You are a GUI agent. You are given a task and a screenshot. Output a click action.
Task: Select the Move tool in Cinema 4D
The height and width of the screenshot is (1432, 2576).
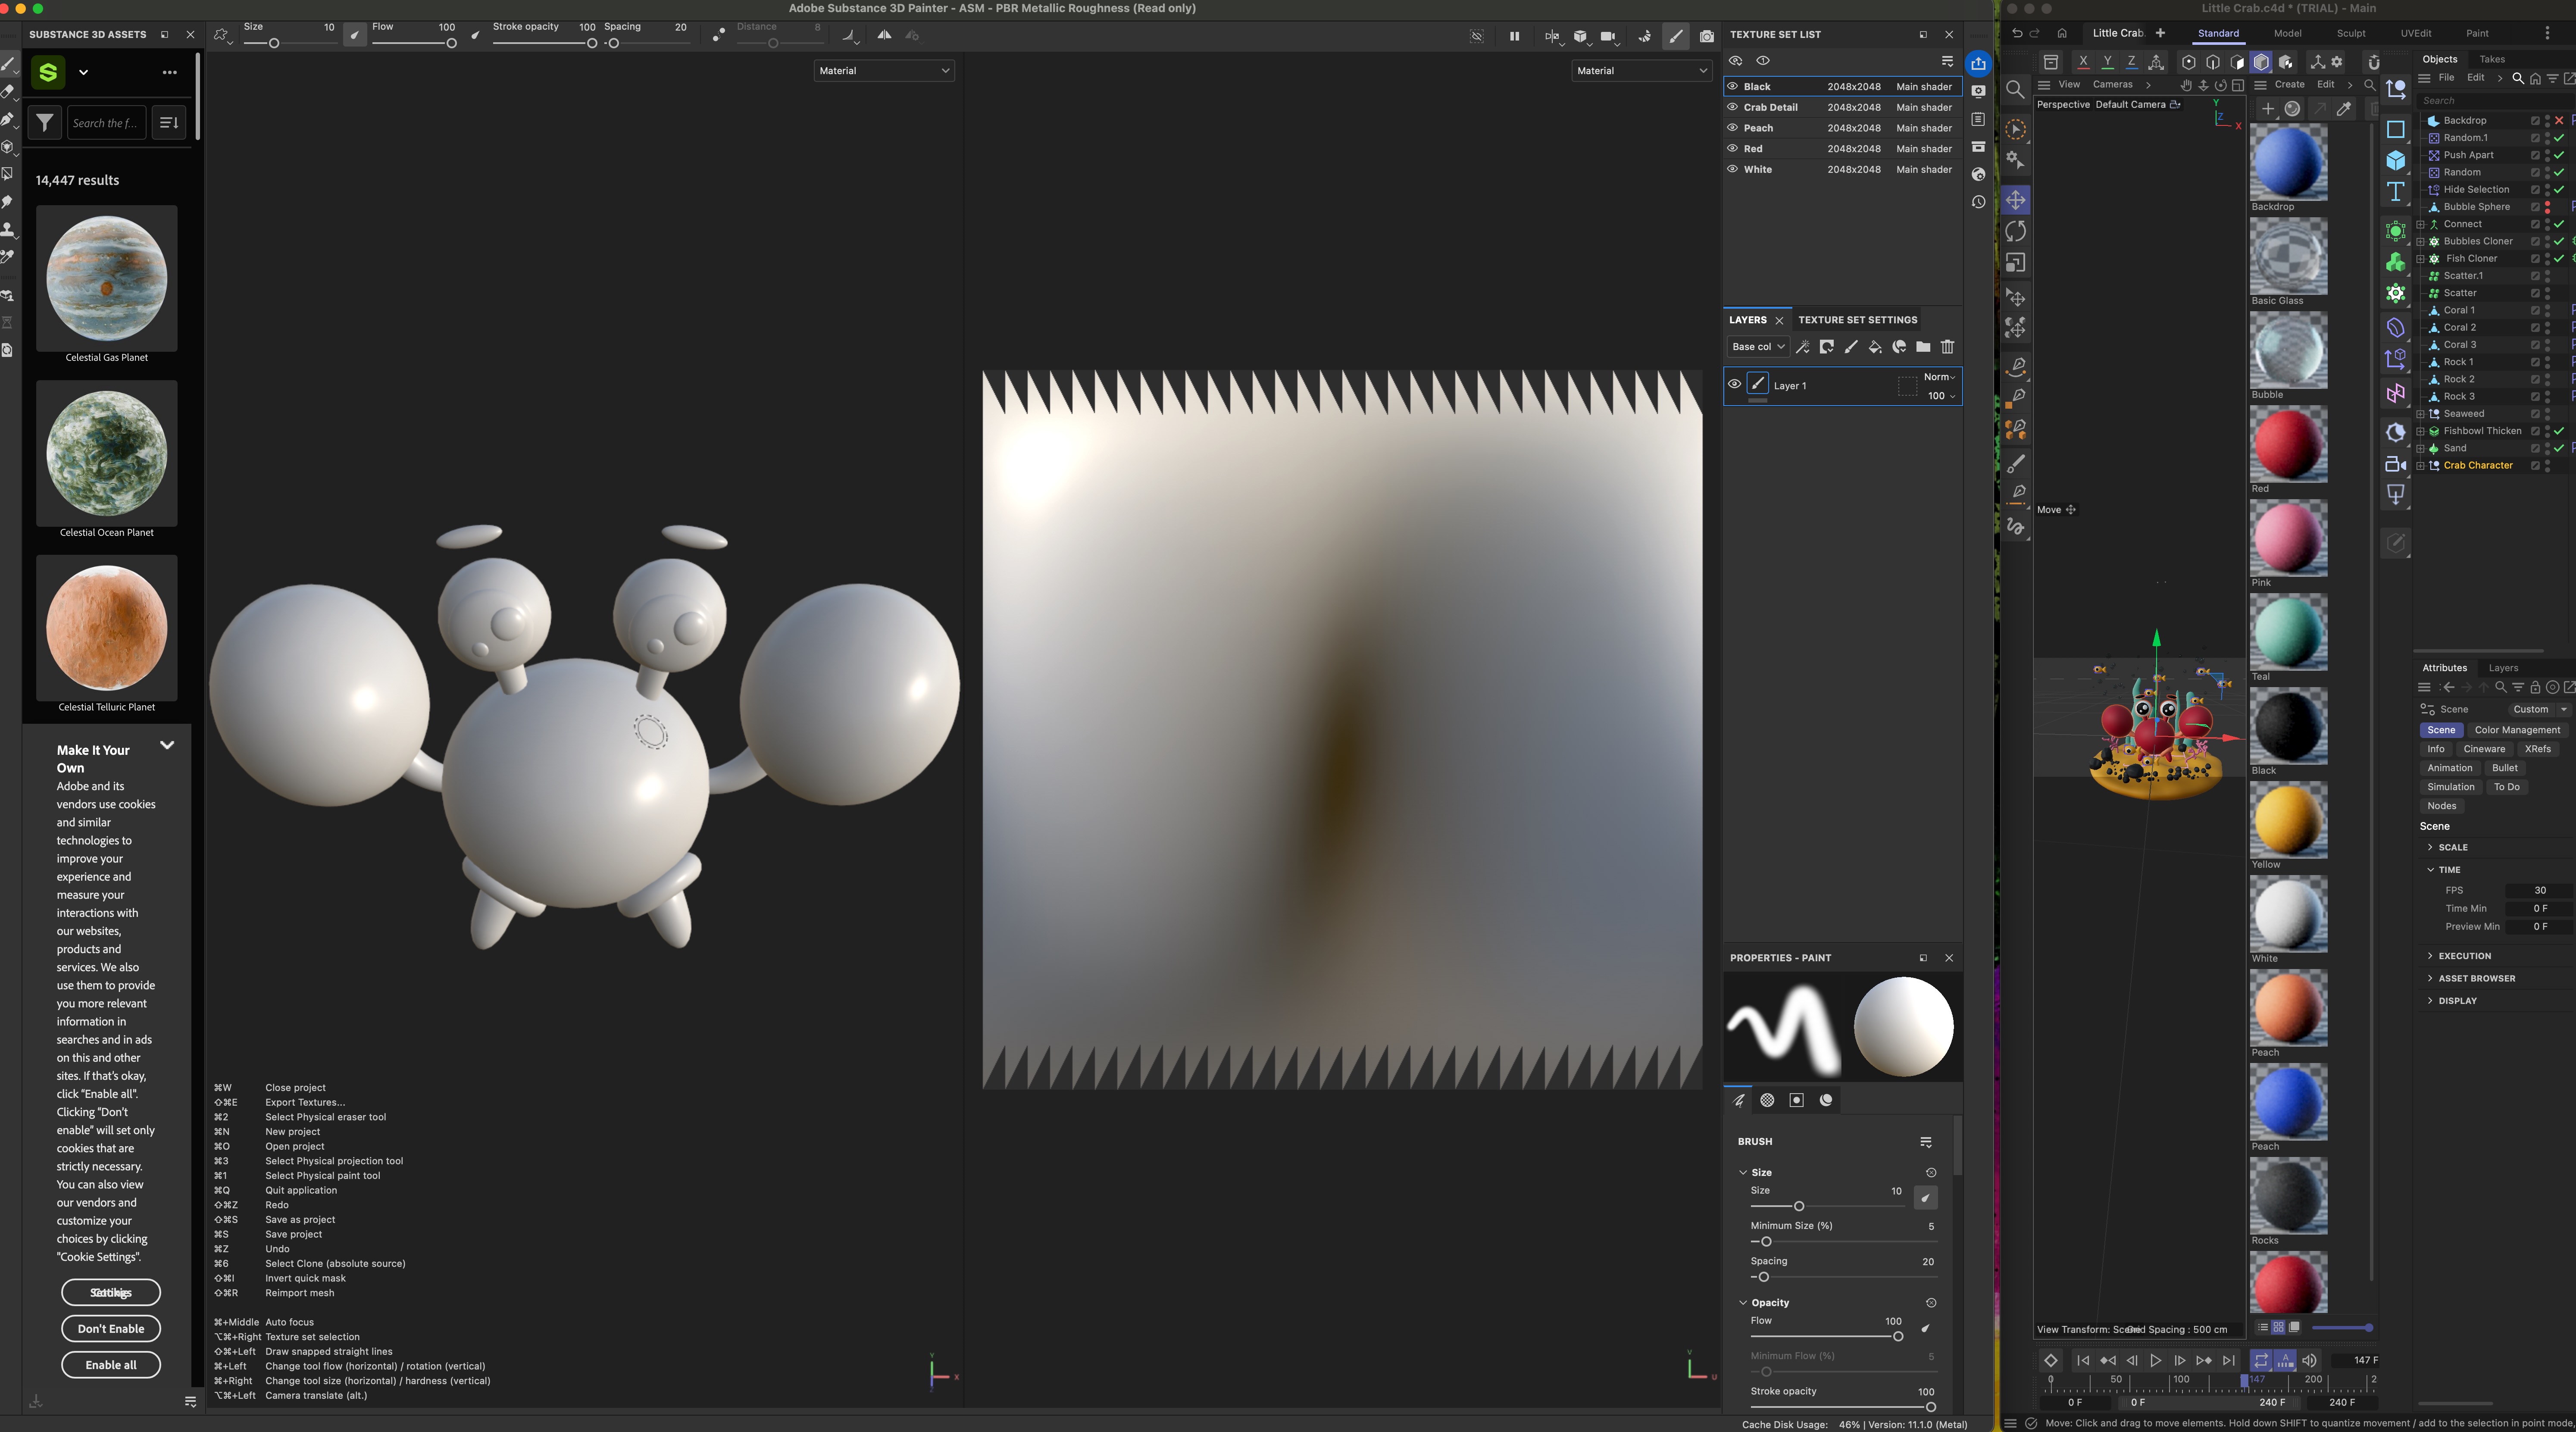[x=2016, y=200]
